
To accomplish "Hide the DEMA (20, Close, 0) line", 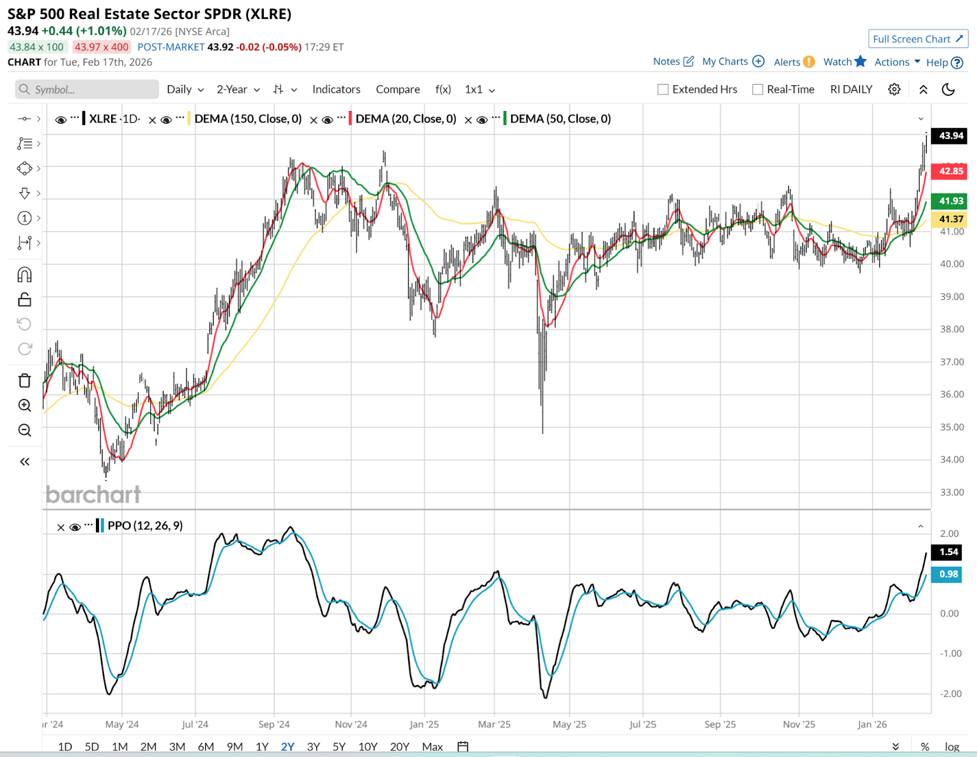I will pyautogui.click(x=327, y=120).
